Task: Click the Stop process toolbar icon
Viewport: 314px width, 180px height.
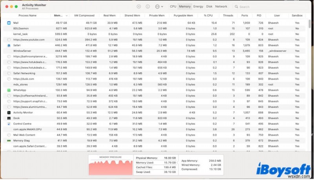Action: [139, 7]
